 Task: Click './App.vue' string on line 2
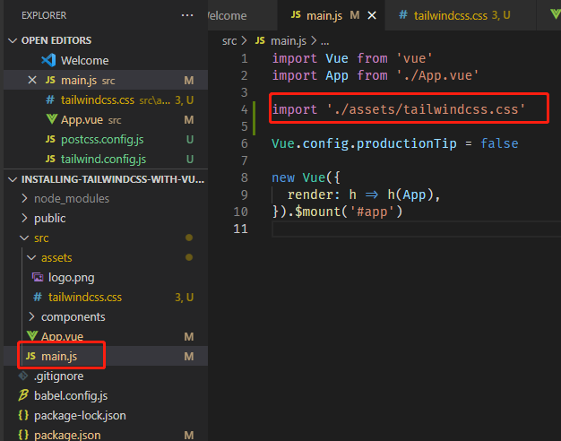437,75
